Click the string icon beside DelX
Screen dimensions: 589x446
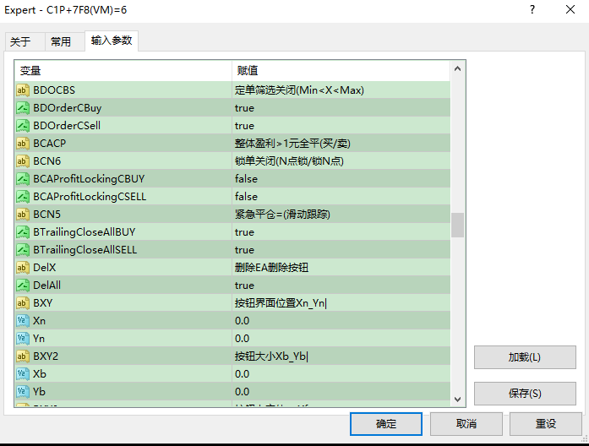(23, 267)
